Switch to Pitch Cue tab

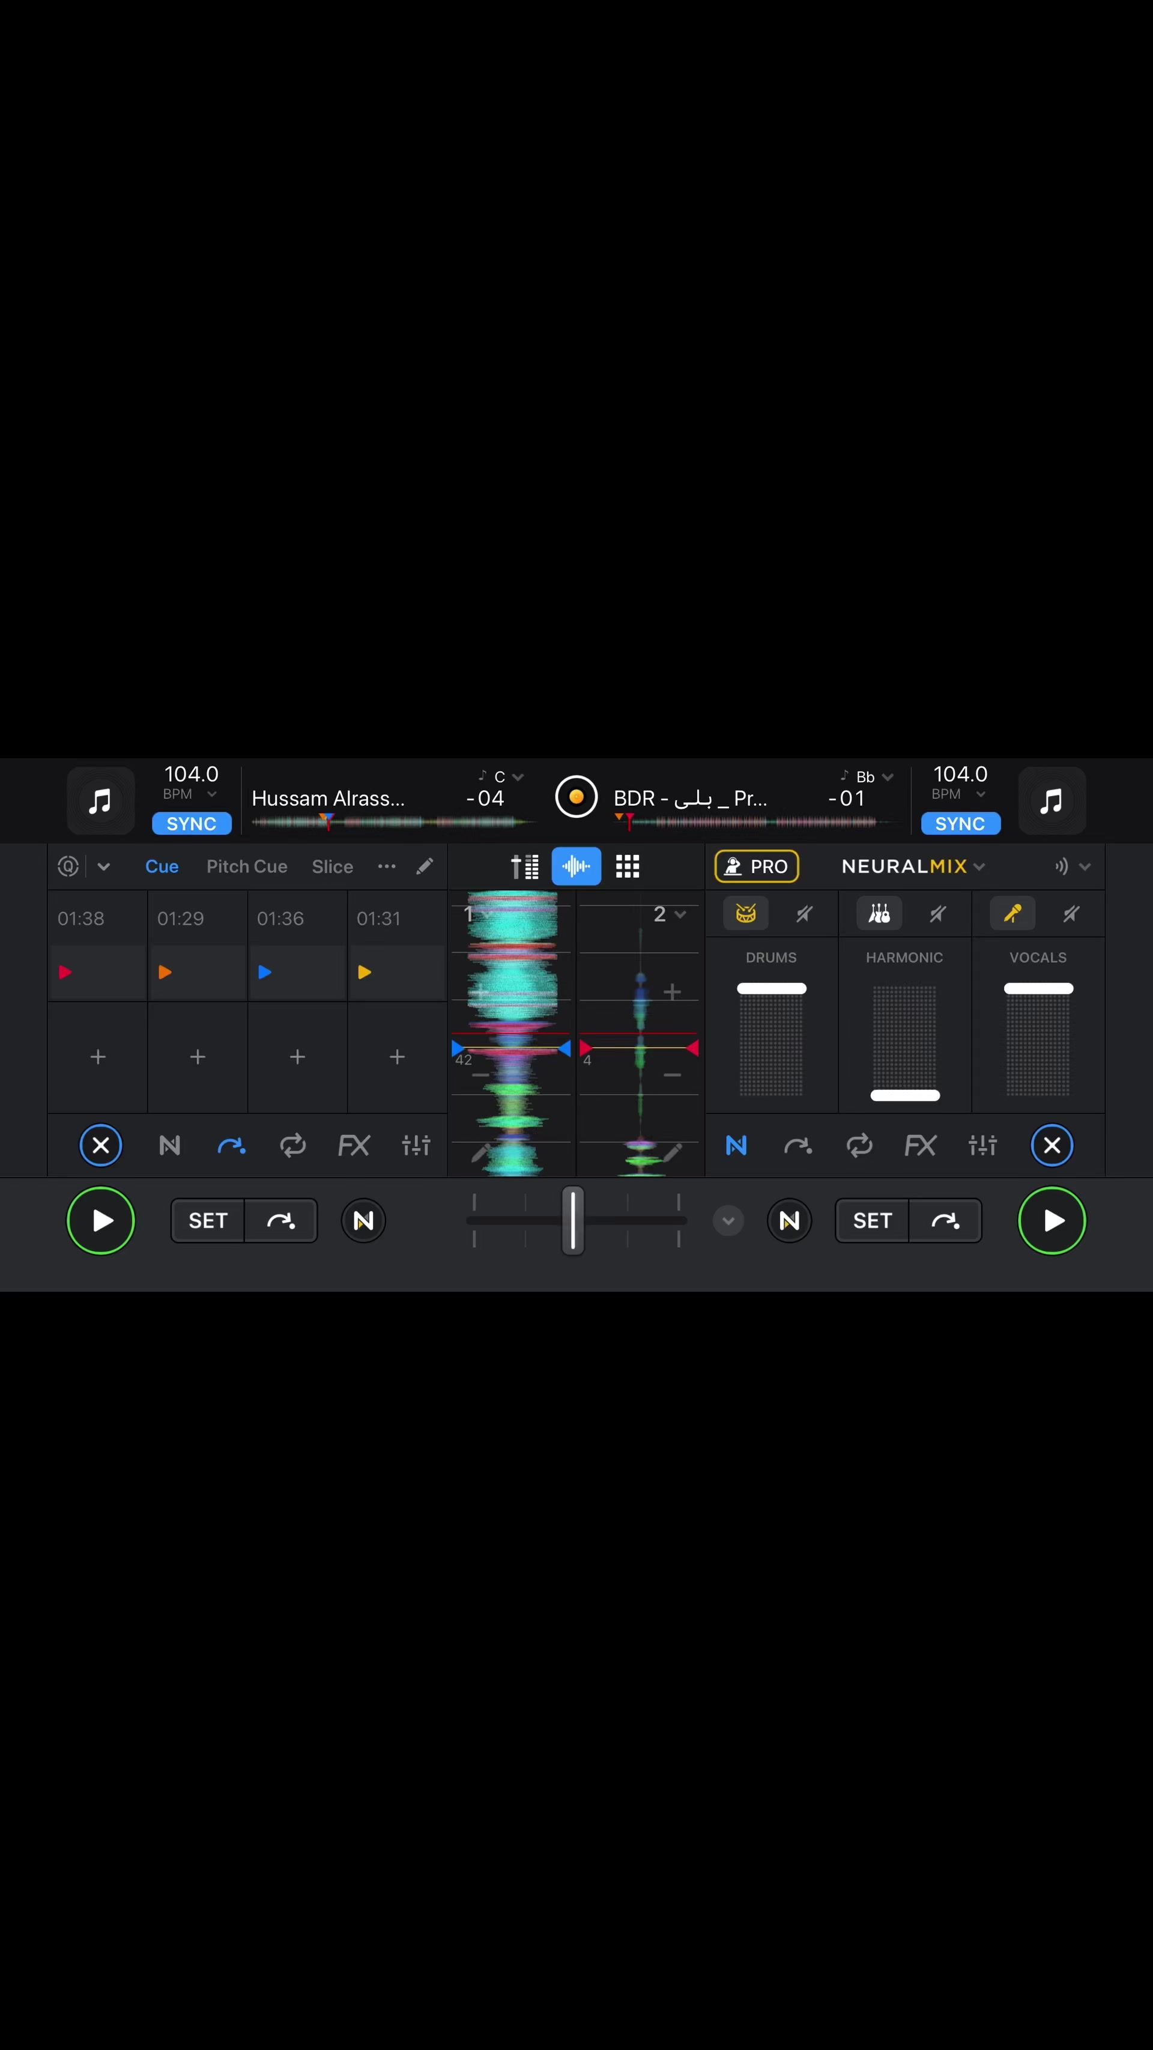246,866
